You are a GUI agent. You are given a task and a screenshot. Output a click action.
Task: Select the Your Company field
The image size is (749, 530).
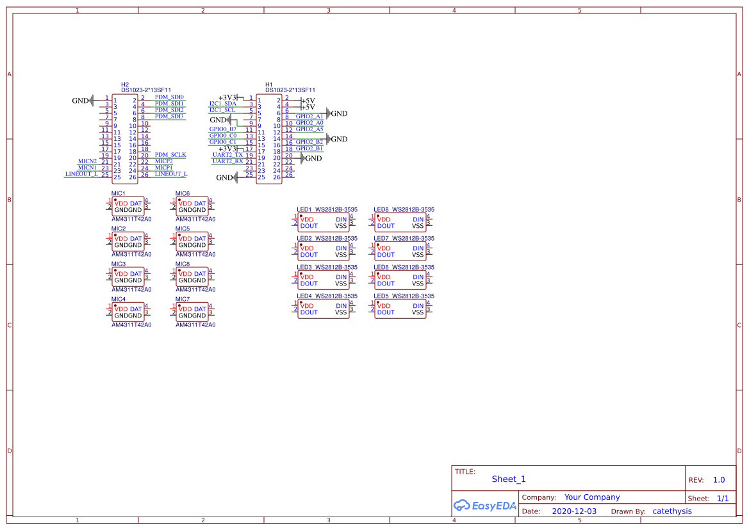coord(592,497)
